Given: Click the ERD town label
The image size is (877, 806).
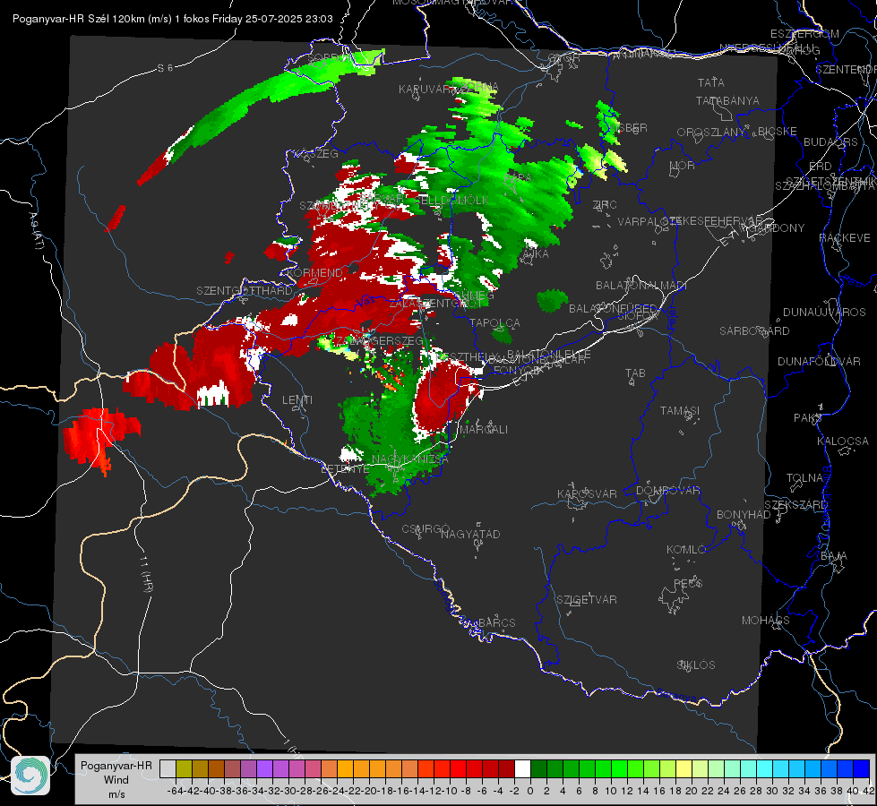Looking at the screenshot, I should coord(820,167).
